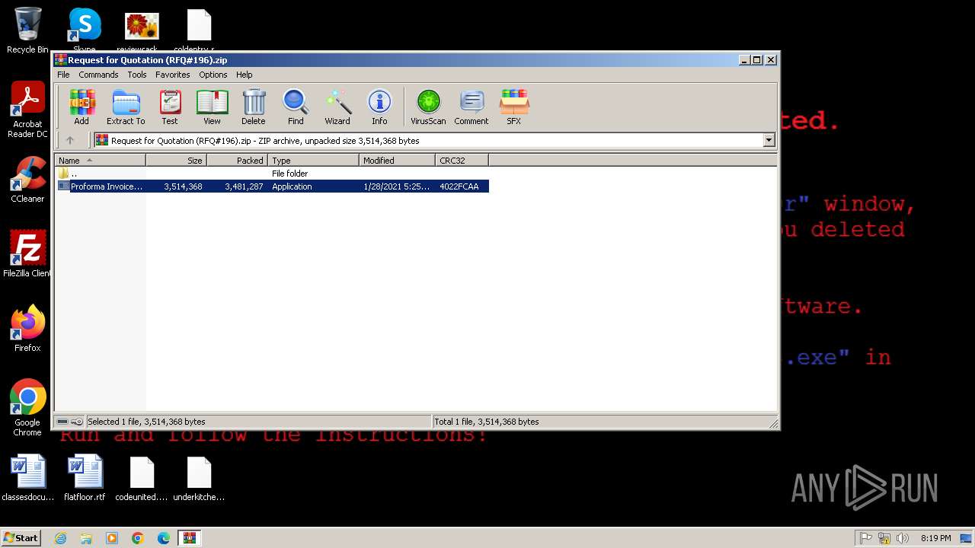Open the Favorites menu

pos(173,75)
